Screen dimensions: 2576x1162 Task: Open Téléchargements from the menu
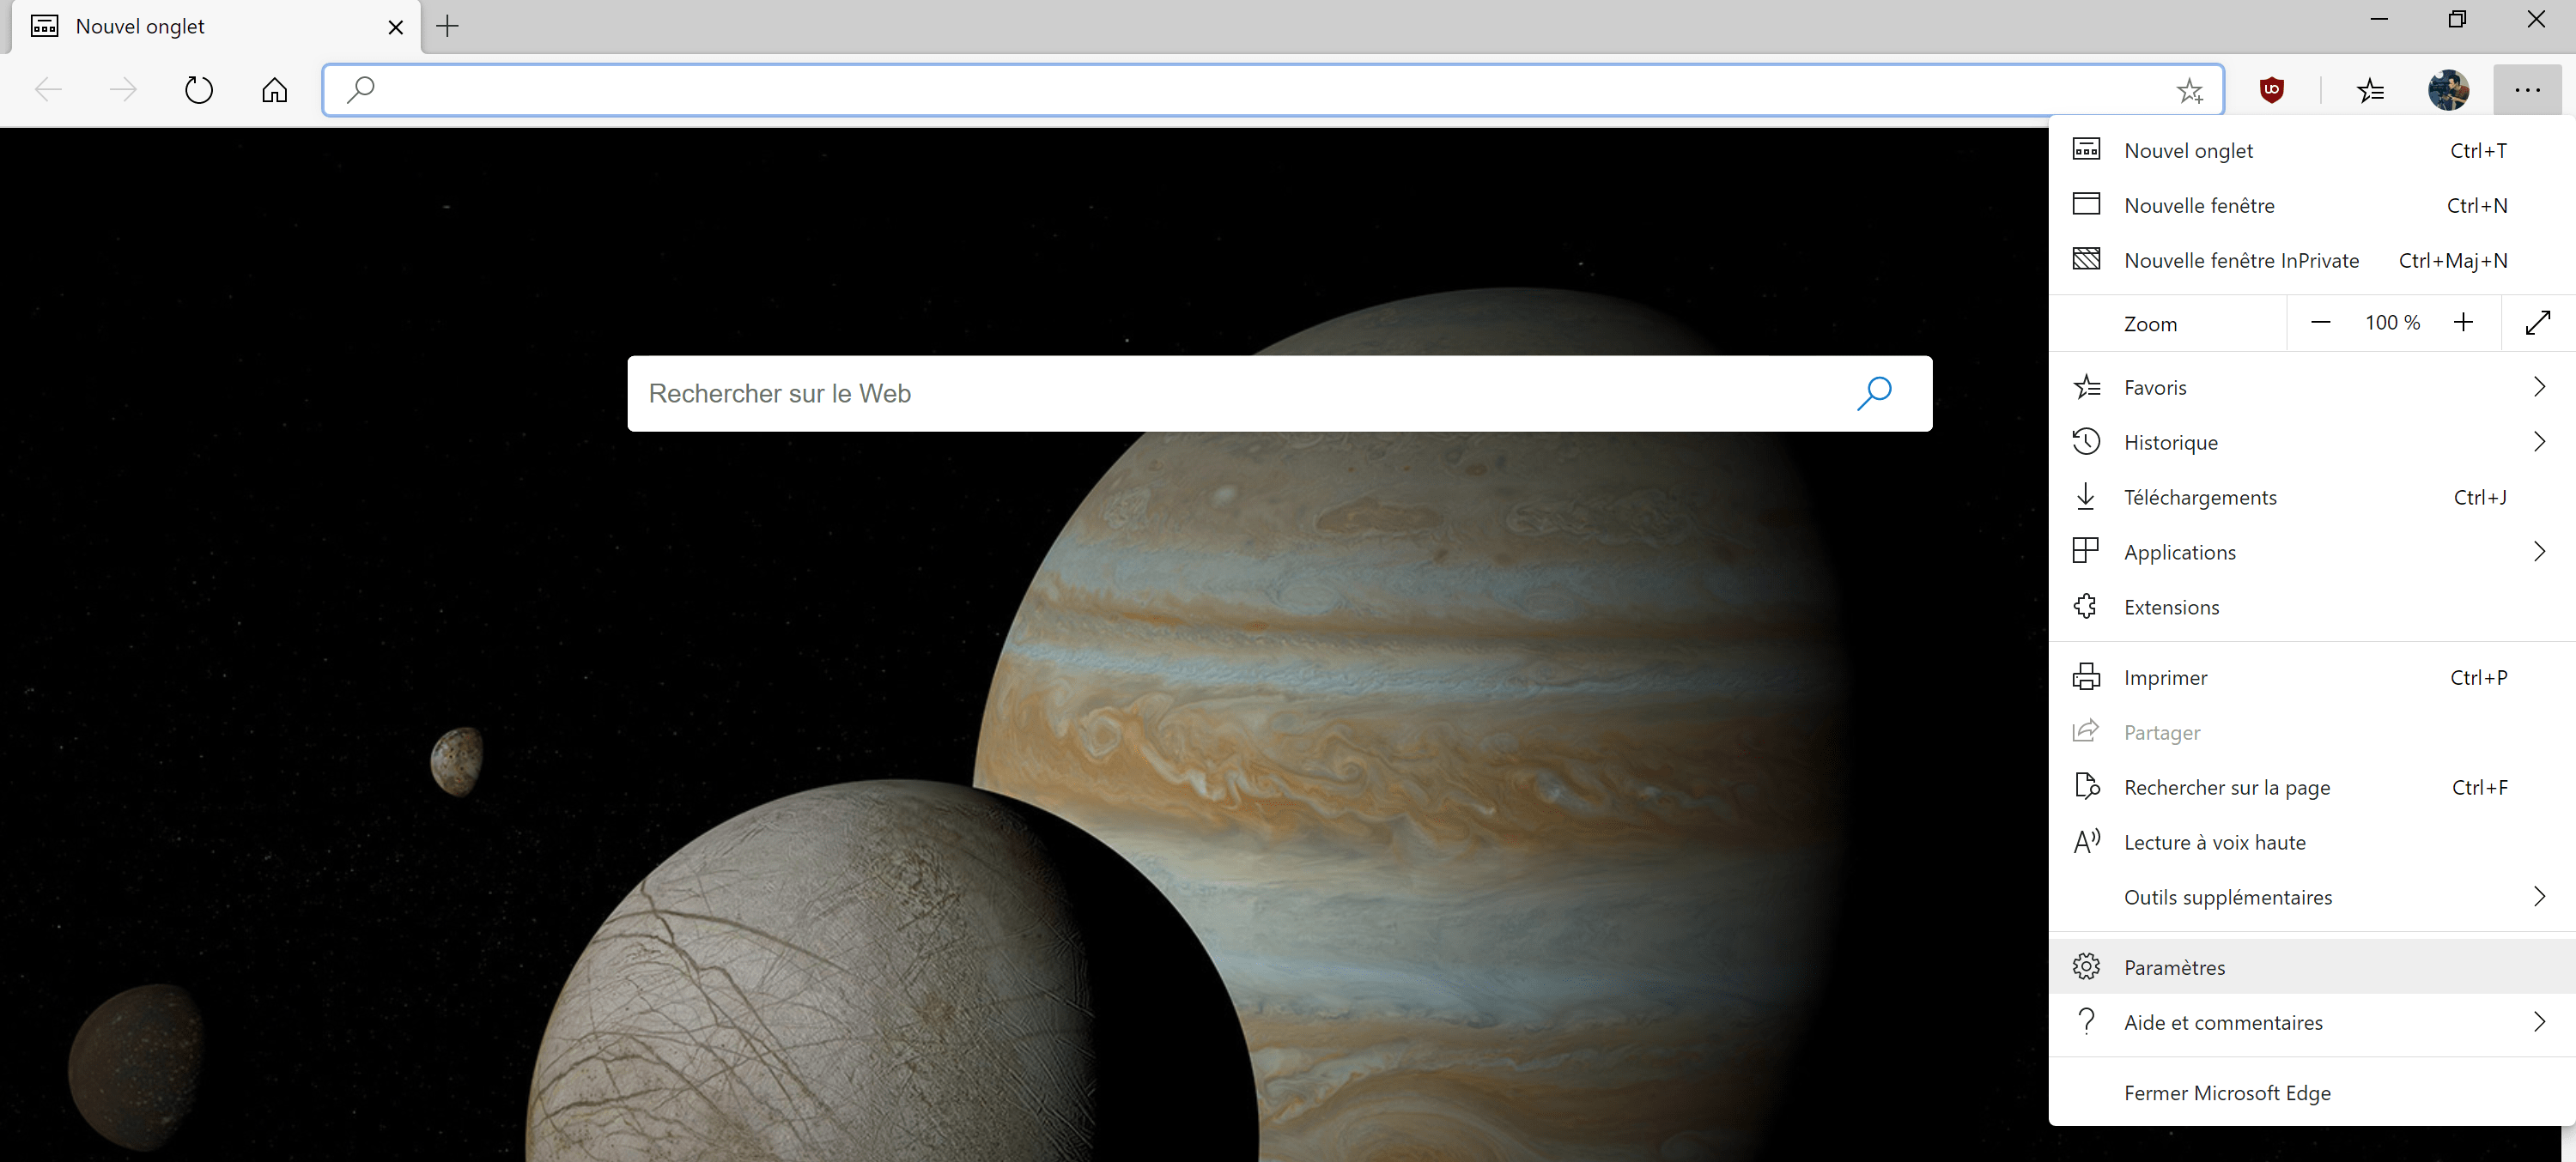[x=2312, y=497]
